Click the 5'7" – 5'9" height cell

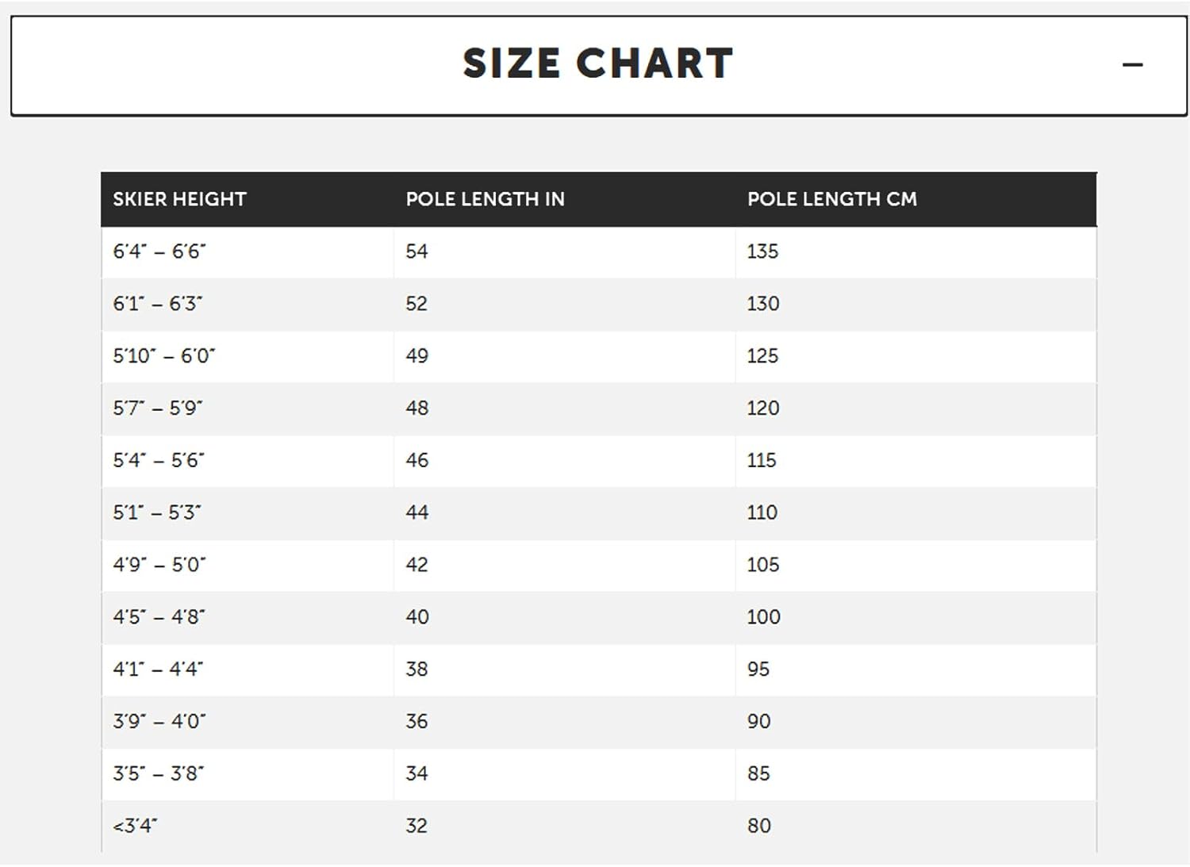pos(158,409)
